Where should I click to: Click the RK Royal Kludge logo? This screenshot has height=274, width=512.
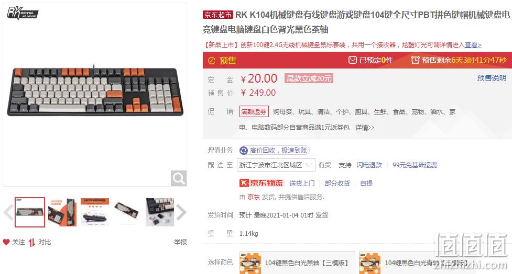tap(22, 14)
